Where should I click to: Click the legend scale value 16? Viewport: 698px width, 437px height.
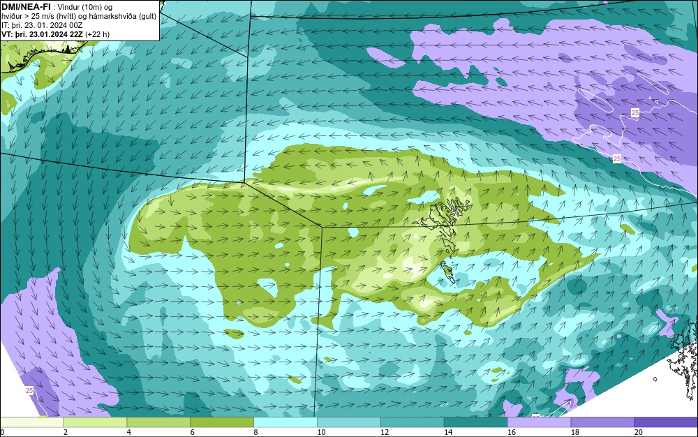[512, 432]
